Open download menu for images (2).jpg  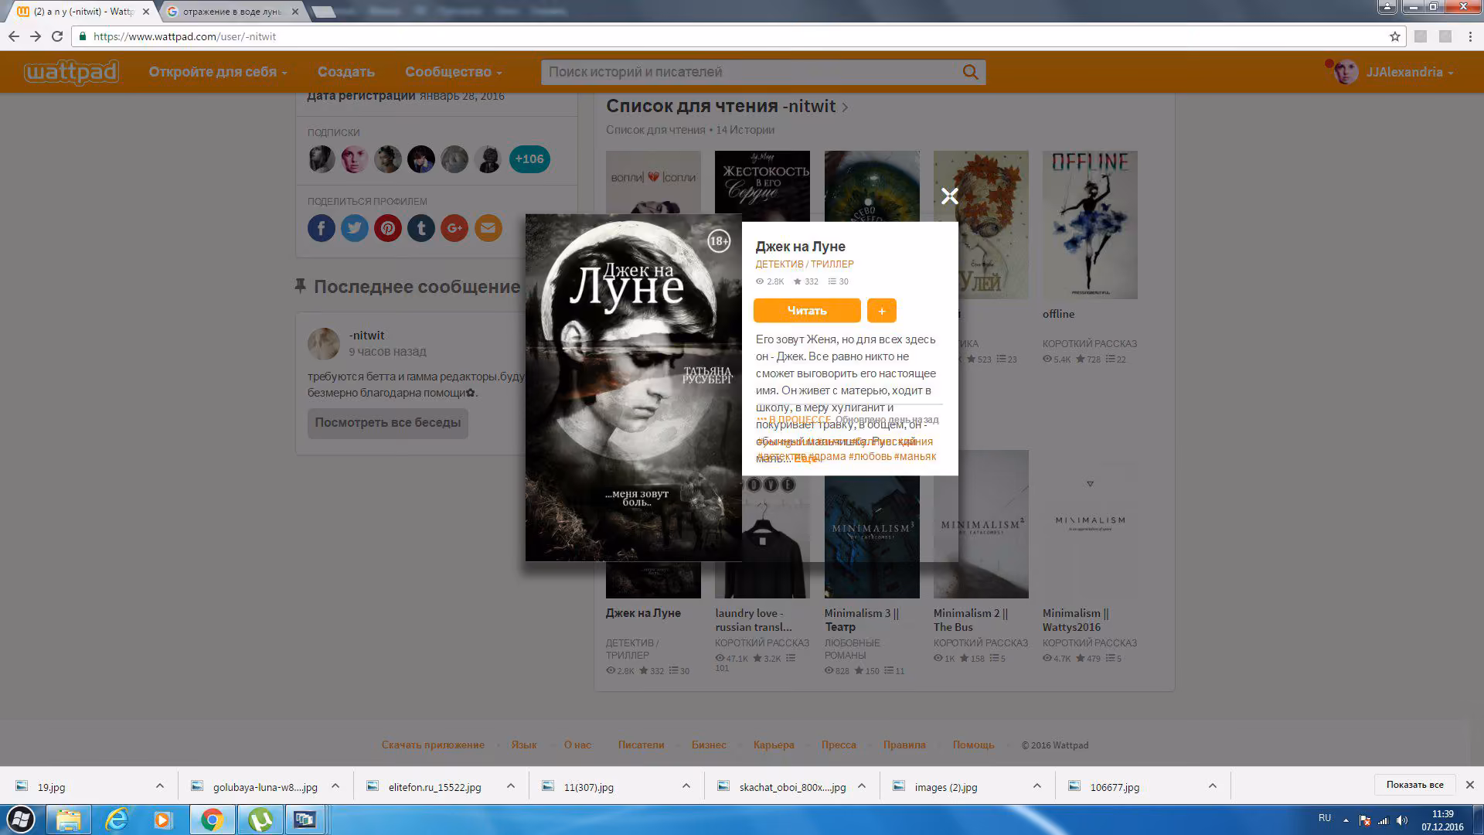tap(1037, 786)
